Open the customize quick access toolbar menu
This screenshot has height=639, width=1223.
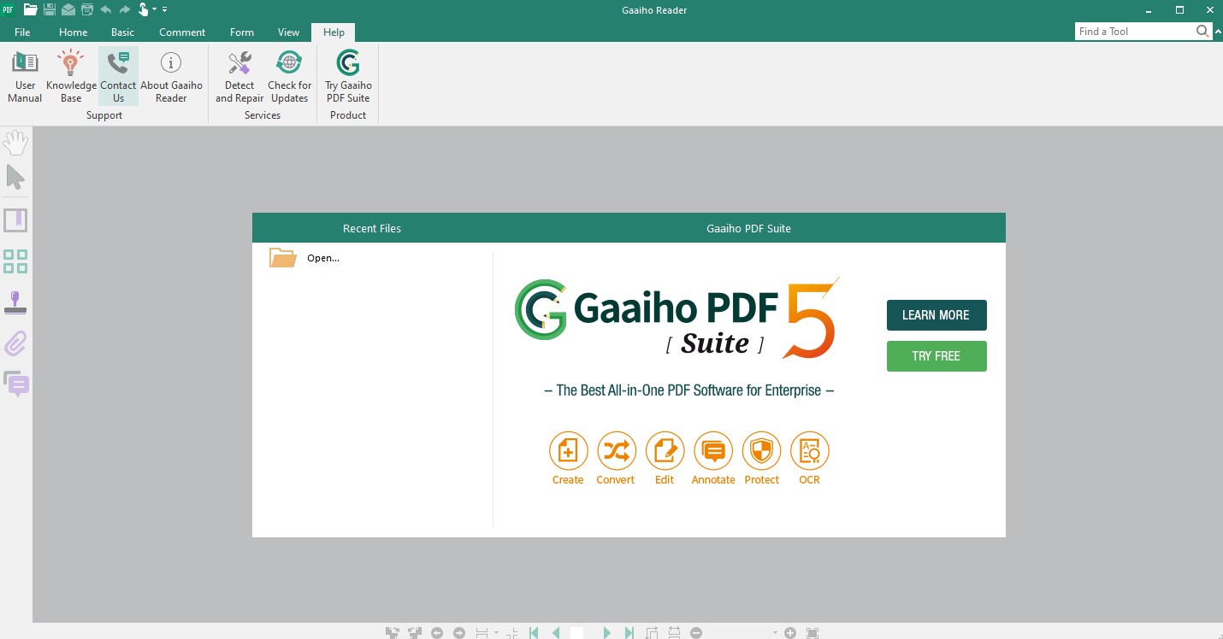[x=163, y=9]
